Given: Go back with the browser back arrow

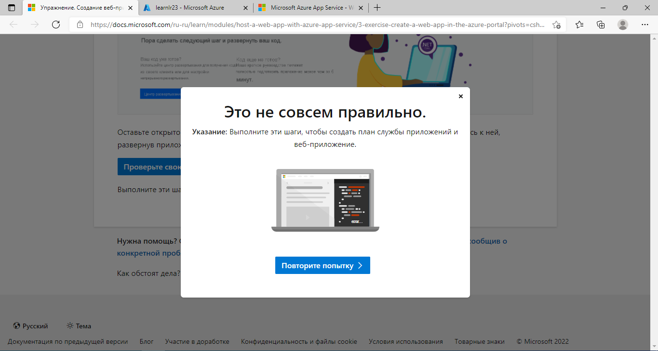Looking at the screenshot, I should [13, 25].
